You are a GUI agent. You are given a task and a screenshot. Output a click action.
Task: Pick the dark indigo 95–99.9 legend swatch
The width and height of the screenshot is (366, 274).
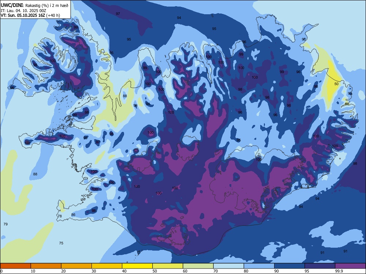320,266
